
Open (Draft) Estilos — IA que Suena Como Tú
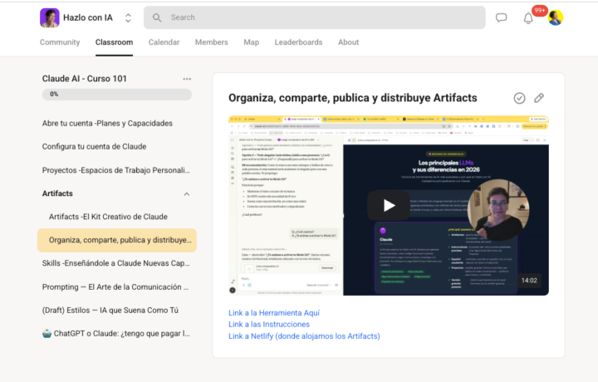coord(110,310)
